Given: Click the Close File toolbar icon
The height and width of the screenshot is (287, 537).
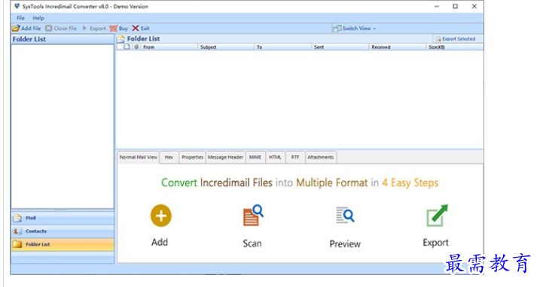Looking at the screenshot, I should 49,29.
